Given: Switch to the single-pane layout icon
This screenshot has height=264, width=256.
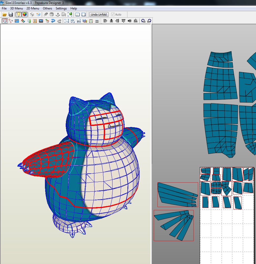Looking at the screenshot, I should [x=84, y=14].
